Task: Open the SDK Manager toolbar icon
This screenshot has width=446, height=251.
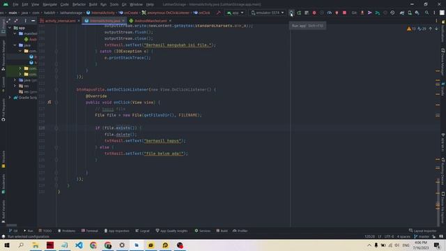Action: pyautogui.click(x=417, y=13)
